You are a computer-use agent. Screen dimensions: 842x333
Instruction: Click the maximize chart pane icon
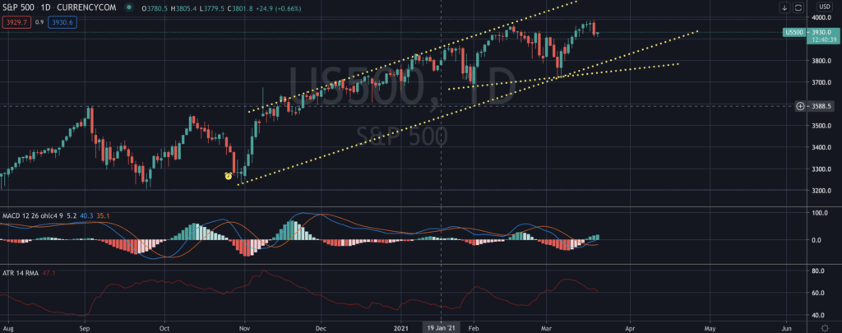coord(798,7)
